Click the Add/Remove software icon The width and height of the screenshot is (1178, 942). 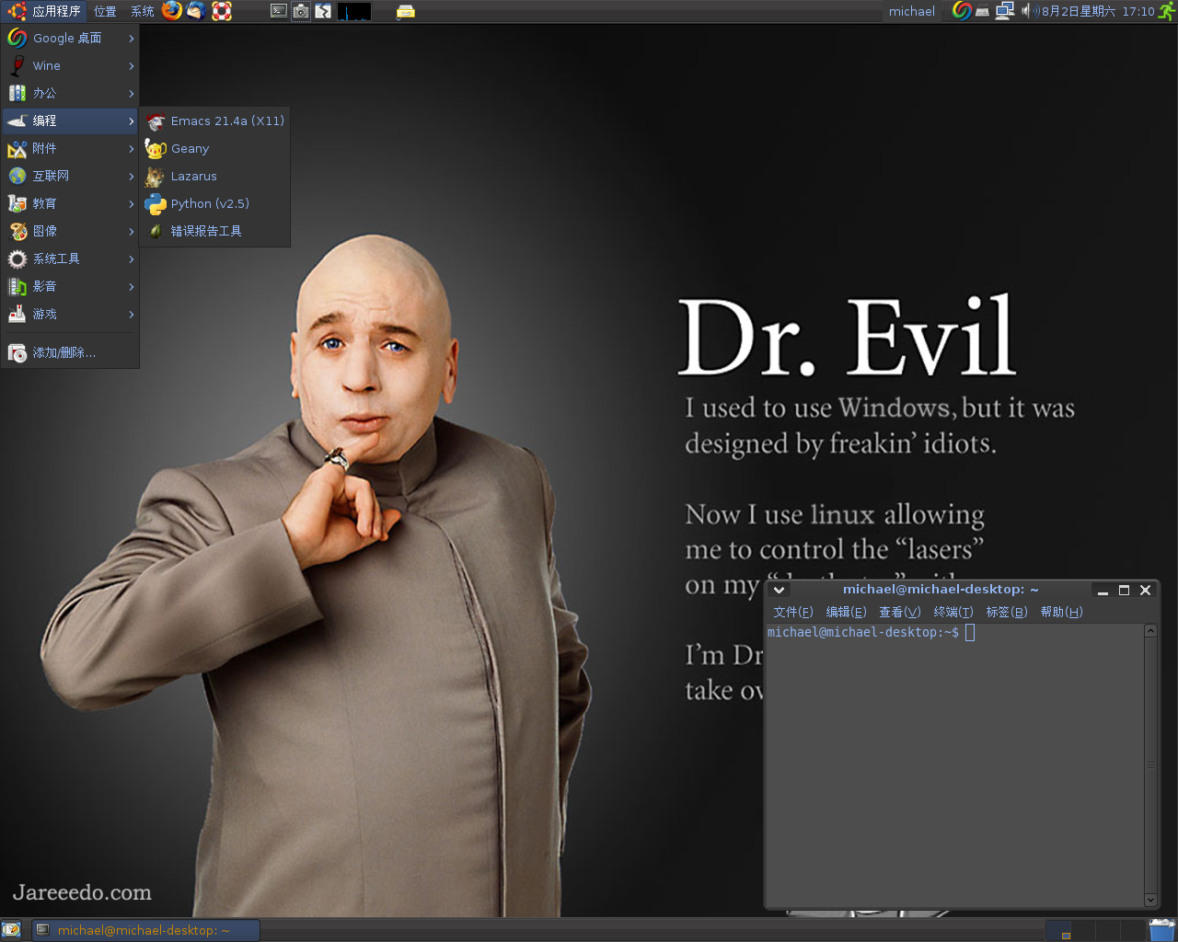tap(17, 352)
